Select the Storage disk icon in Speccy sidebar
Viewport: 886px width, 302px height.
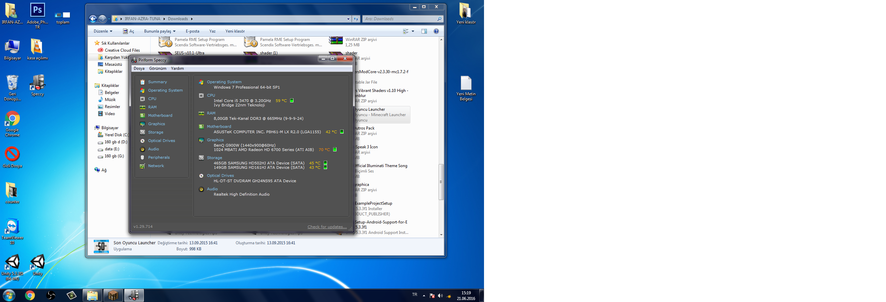pyautogui.click(x=143, y=132)
